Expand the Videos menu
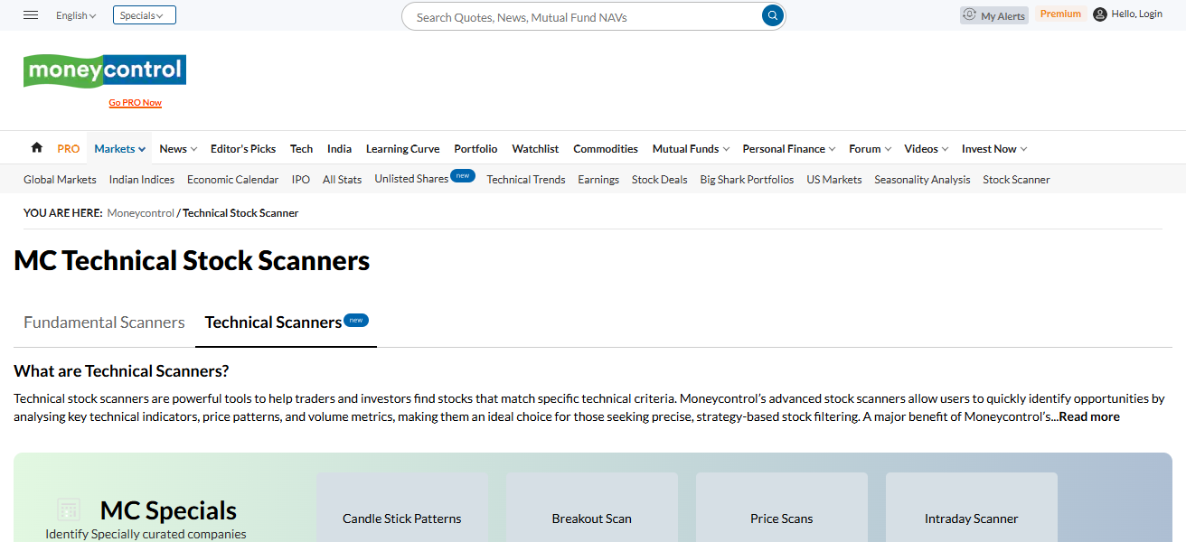This screenshot has width=1186, height=542. coord(926,149)
